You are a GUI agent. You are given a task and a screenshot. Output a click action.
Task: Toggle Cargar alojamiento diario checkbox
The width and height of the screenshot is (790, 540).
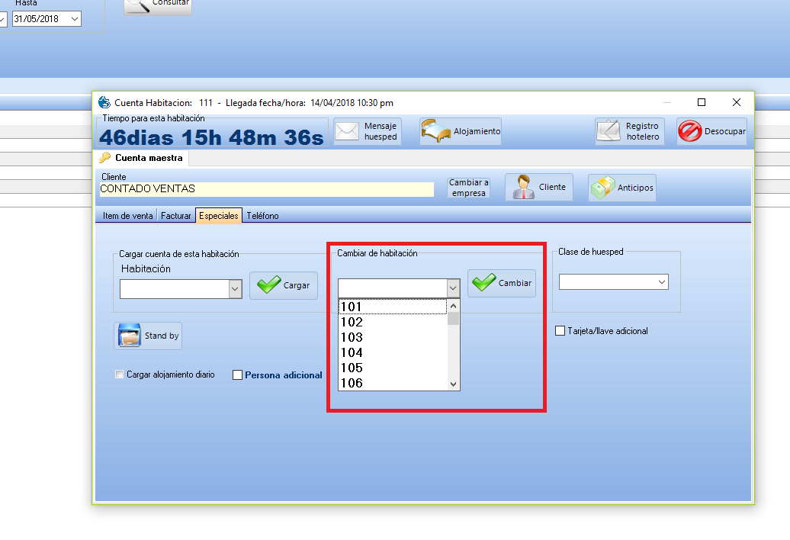(x=119, y=374)
